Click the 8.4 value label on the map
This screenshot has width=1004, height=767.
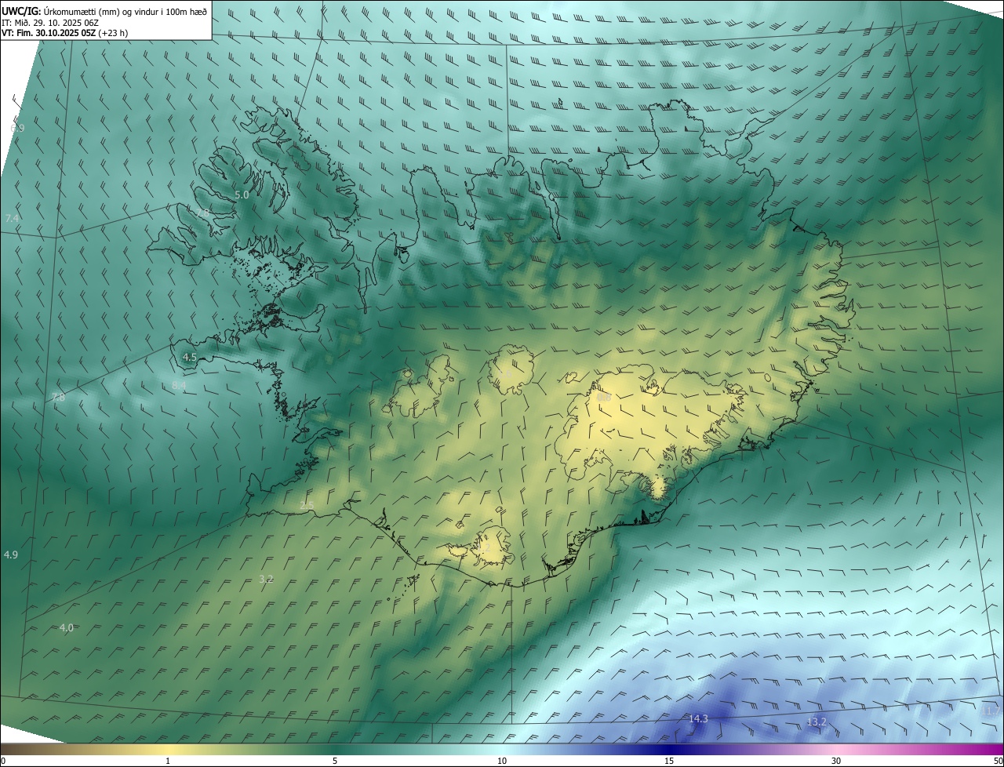pos(179,385)
